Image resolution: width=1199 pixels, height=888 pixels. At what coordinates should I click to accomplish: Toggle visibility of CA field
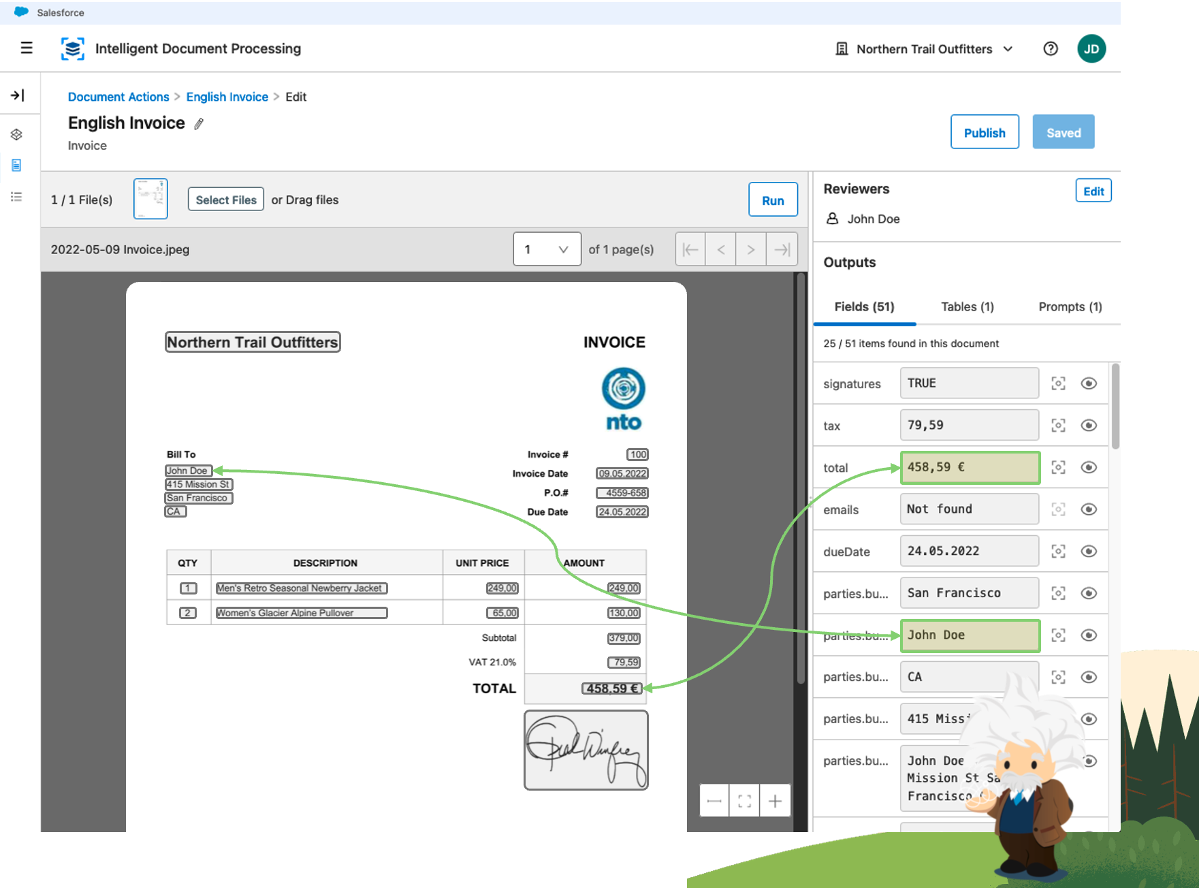click(1089, 677)
